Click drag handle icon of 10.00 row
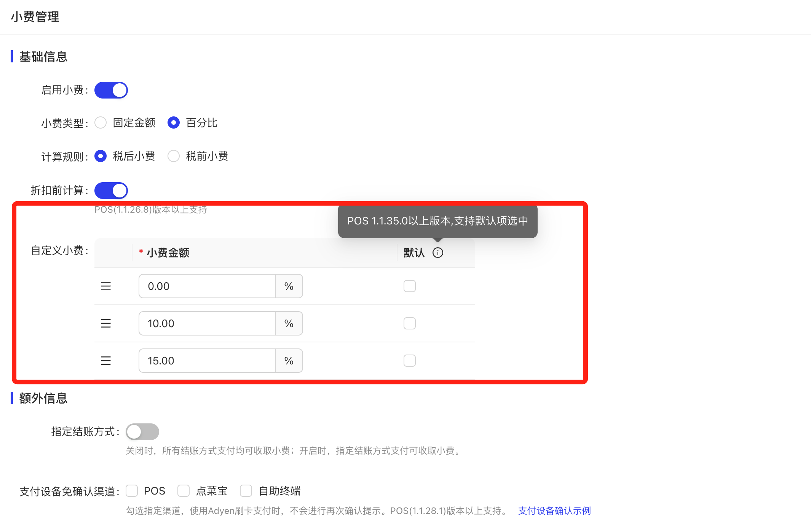 click(x=106, y=323)
